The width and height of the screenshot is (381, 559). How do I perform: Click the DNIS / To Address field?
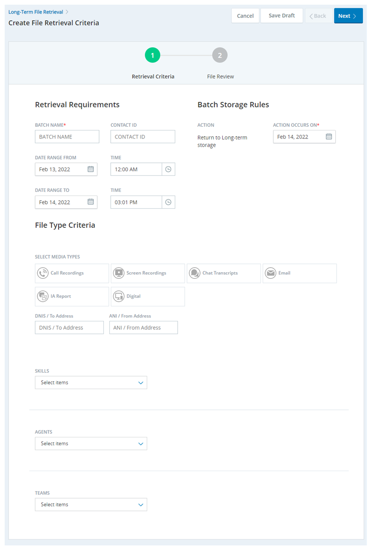point(69,327)
